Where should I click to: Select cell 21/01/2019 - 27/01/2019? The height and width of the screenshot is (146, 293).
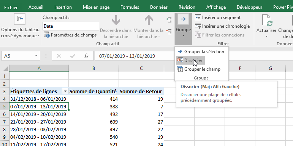[39, 122]
